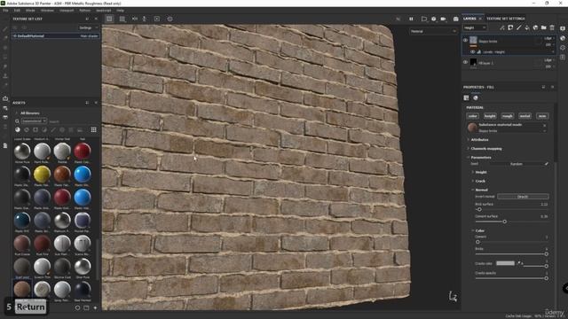The width and height of the screenshot is (568, 319).
Task: Select DefaultMaterial radio in Texture Set List
Action: (15, 35)
